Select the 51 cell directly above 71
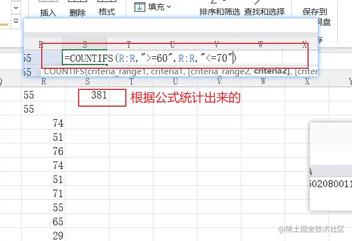 click(43, 179)
